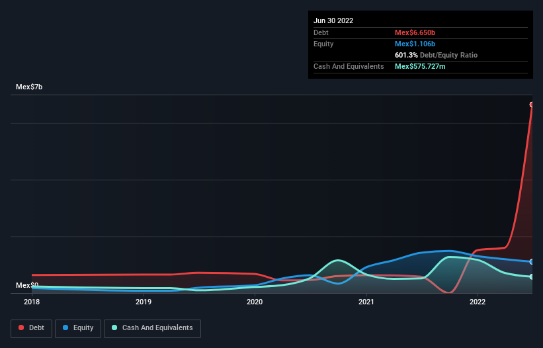Click the 2019 x-axis label
The image size is (543, 348).
point(144,302)
